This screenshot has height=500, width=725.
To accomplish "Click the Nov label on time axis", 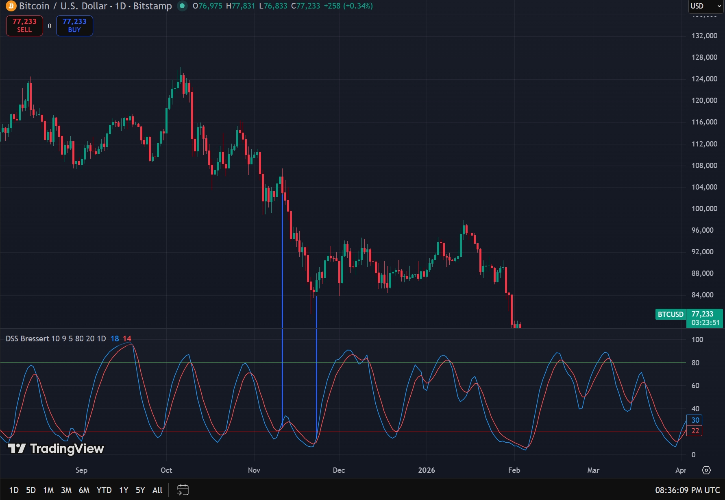I will (254, 470).
